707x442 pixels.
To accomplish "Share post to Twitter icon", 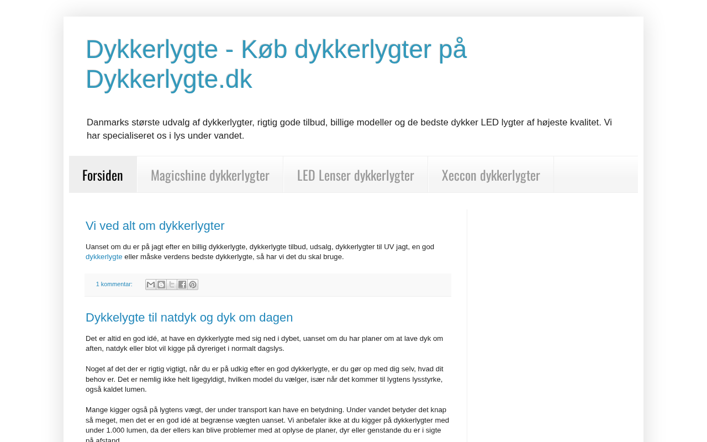I will pos(172,285).
